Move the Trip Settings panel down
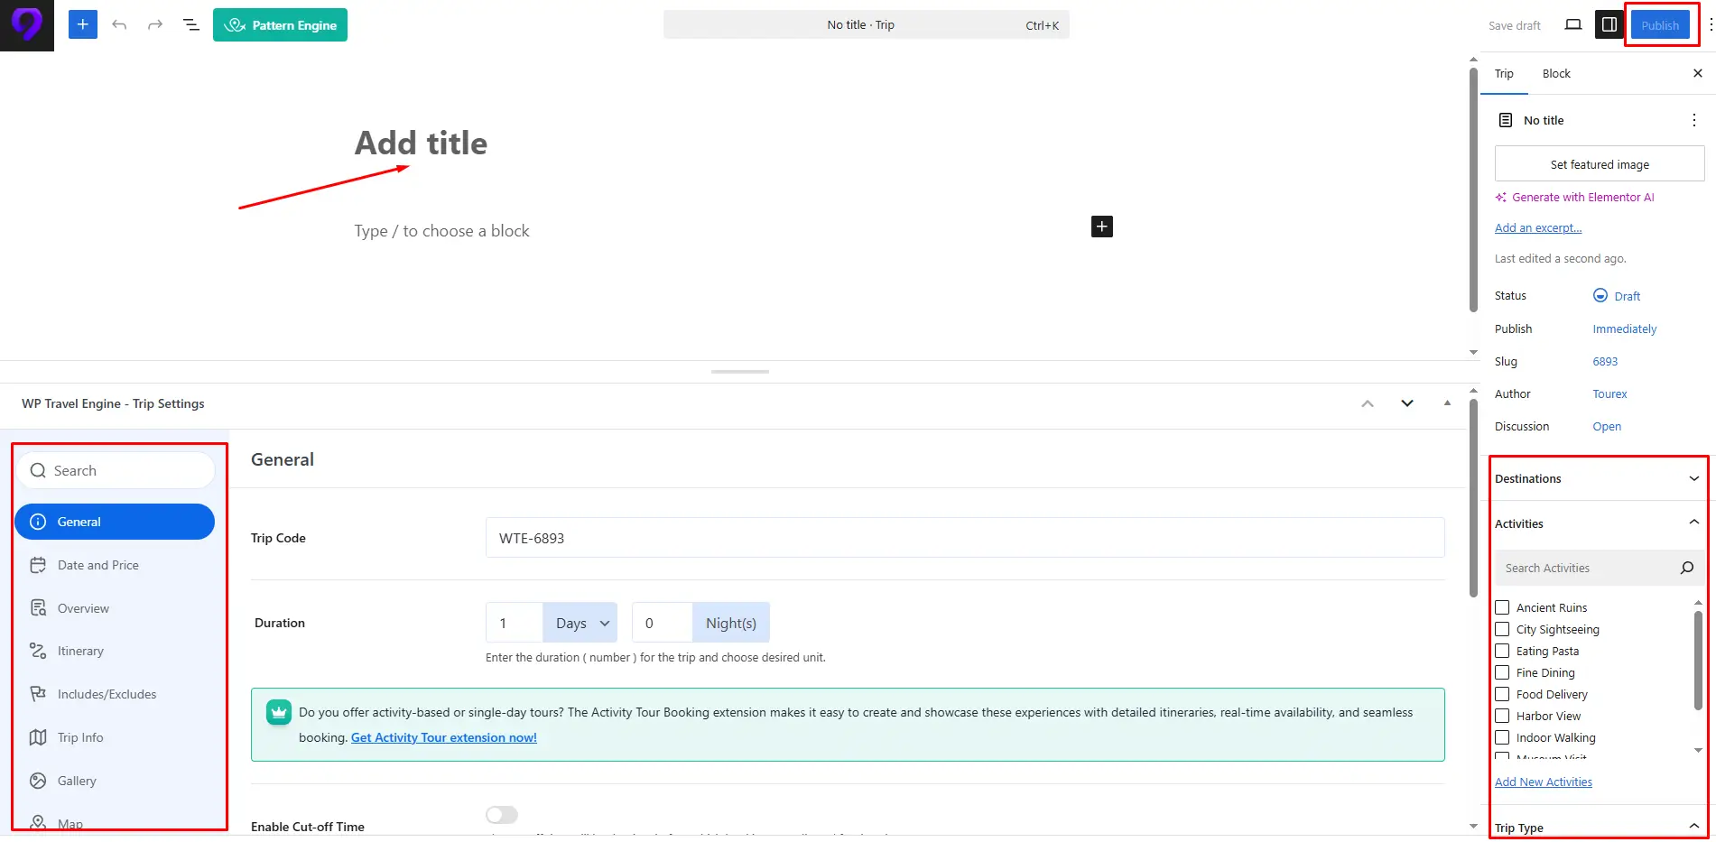 click(1406, 403)
